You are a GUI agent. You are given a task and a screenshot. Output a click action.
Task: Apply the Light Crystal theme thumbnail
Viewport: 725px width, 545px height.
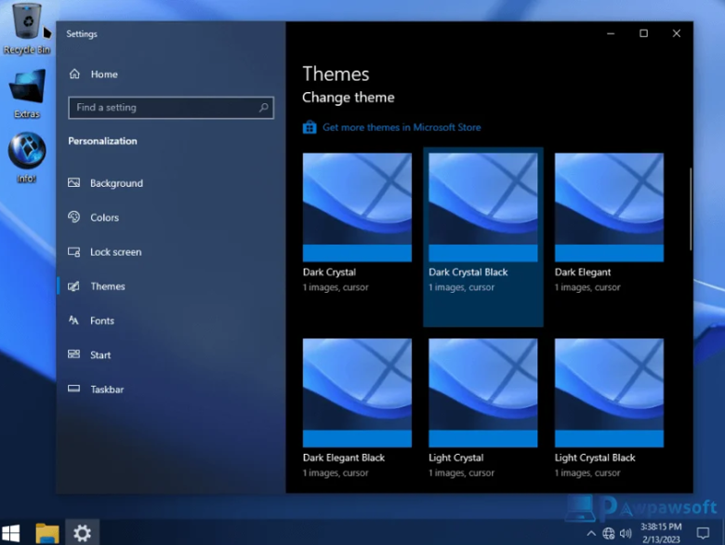[x=483, y=392]
